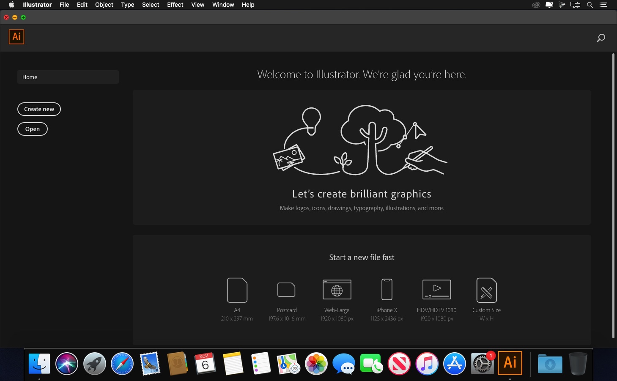Open the Type menu
Viewport: 617px width, 381px height.
127,5
